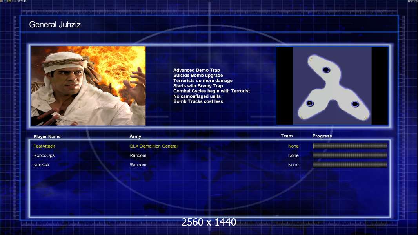Click RobocOps's loading progress bar
The width and height of the screenshot is (418, 235).
(350, 155)
